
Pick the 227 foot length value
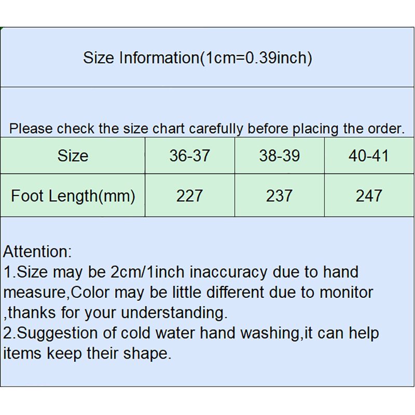[x=189, y=196]
